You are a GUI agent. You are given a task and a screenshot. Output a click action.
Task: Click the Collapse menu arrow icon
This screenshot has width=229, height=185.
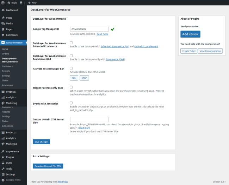3,180
